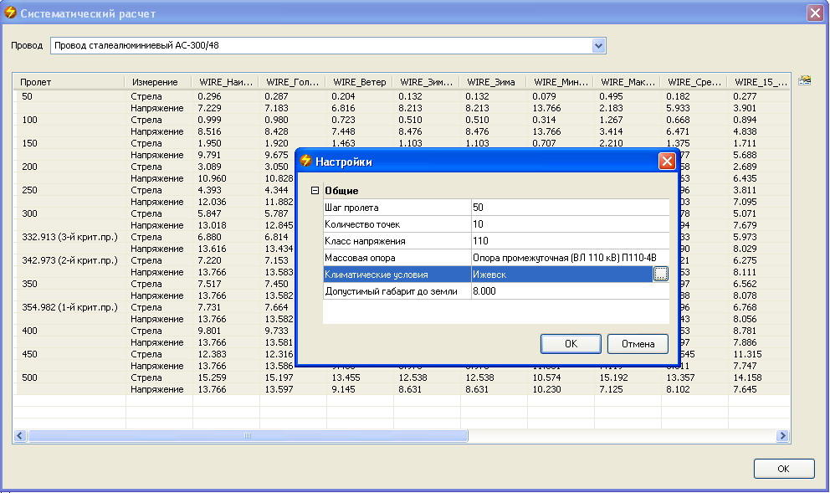Collapse the Общие property group
Screen dimensions: 830x493
[x=315, y=191]
